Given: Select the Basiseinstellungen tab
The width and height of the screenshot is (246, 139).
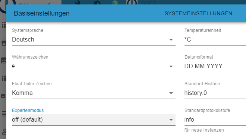Looking at the screenshot, I should point(42,13).
